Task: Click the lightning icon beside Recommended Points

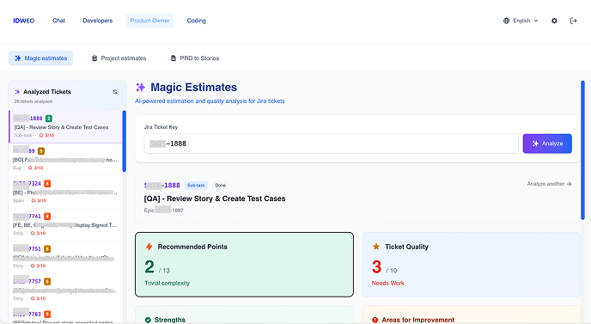Action: pyautogui.click(x=149, y=247)
